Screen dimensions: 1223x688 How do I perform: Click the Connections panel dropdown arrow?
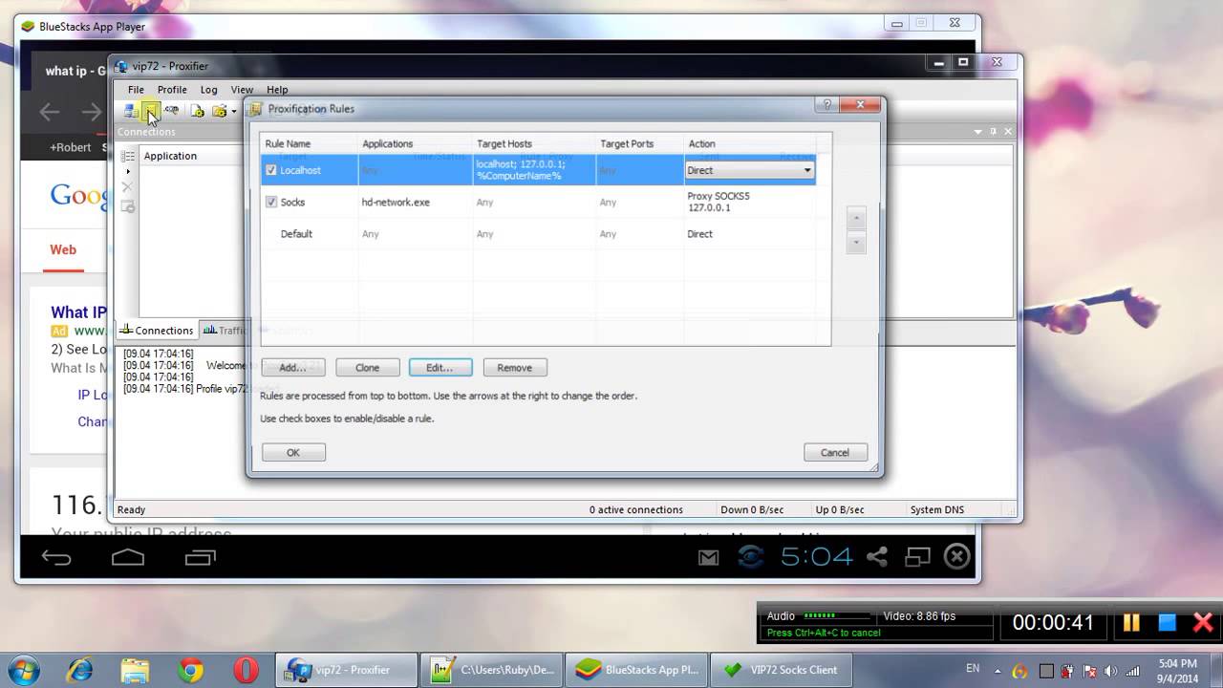click(x=978, y=132)
